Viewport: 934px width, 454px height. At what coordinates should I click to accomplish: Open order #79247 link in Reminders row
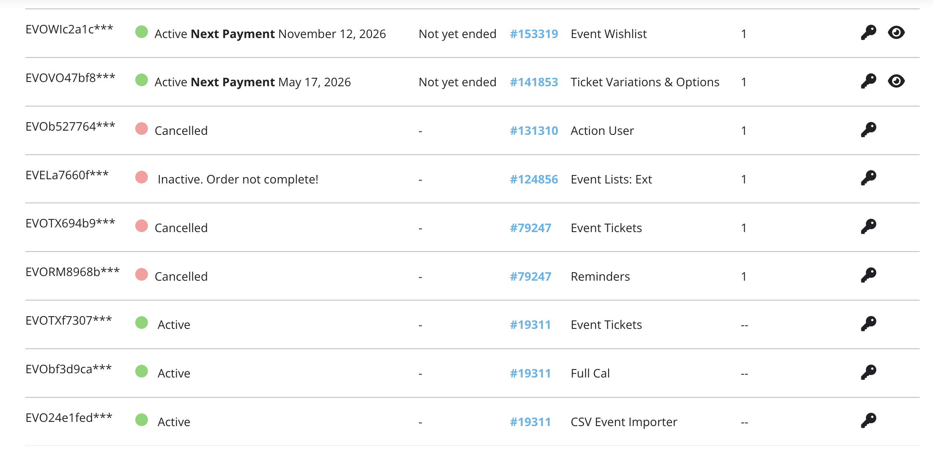click(x=530, y=276)
